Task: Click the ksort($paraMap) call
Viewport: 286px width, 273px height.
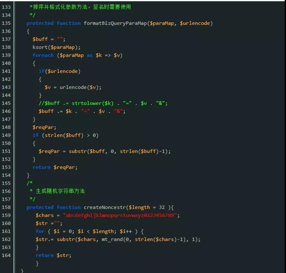Action: click(x=56, y=47)
